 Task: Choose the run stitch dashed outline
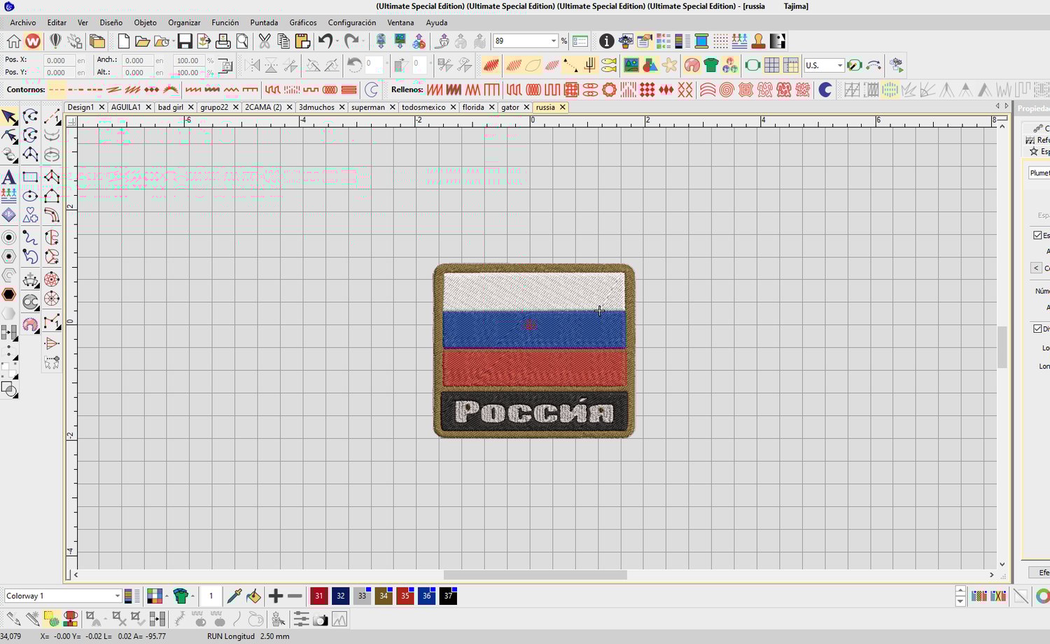(57, 90)
